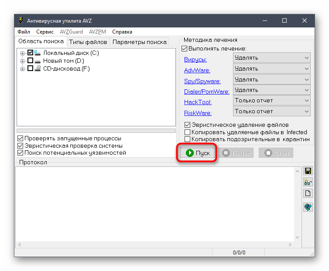This screenshot has width=329, height=271.
Task: Check Новый том (D:) checkbox
Action: (31, 61)
